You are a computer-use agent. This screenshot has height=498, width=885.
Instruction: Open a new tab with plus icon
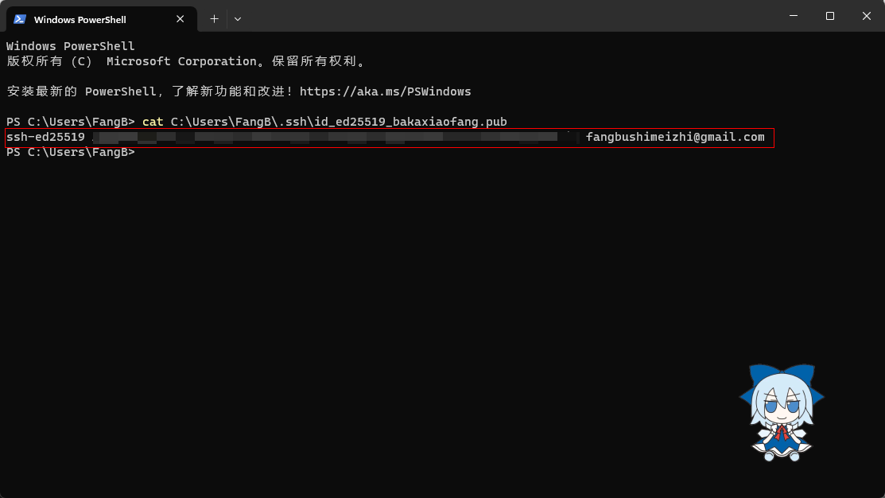(x=214, y=18)
